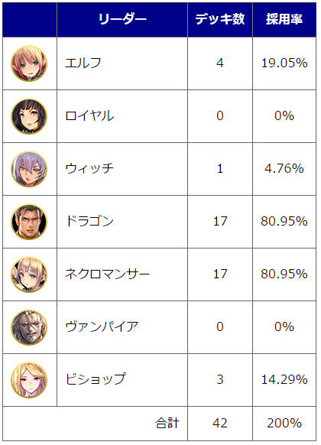The height and width of the screenshot is (445, 321).
Task: Click the ウィッチ leader name
Action: (x=89, y=168)
